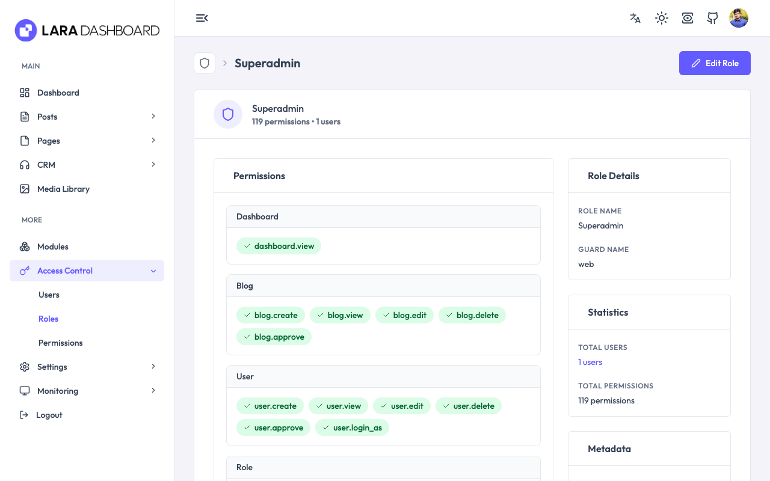Click the user.login_as permission badge

pyautogui.click(x=353, y=427)
